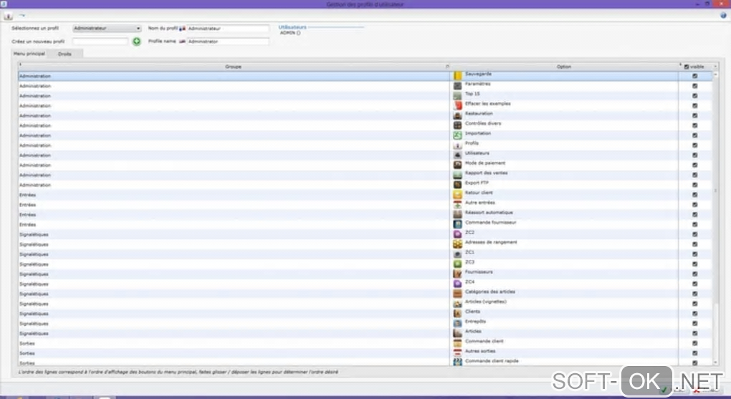The height and width of the screenshot is (399, 731).
Task: Click the Utilisateurs option icon
Action: [x=457, y=155]
